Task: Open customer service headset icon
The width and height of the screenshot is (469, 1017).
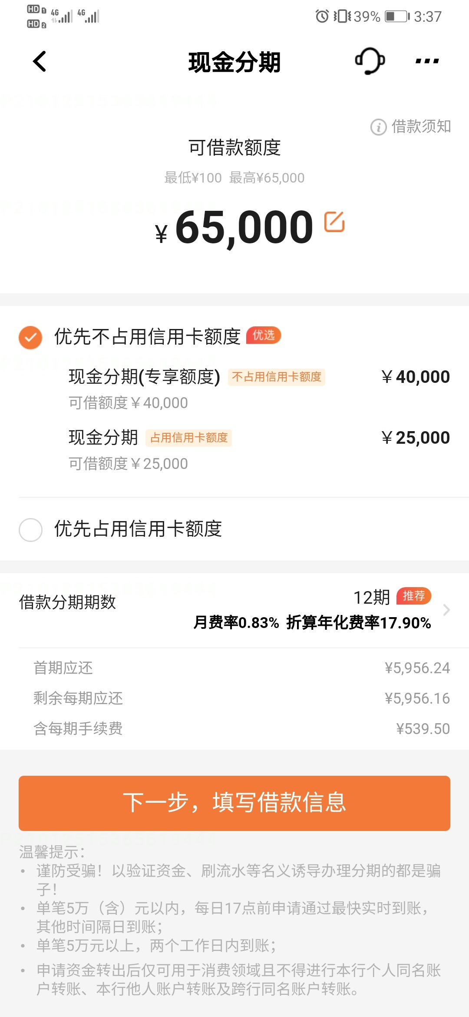Action: (370, 61)
